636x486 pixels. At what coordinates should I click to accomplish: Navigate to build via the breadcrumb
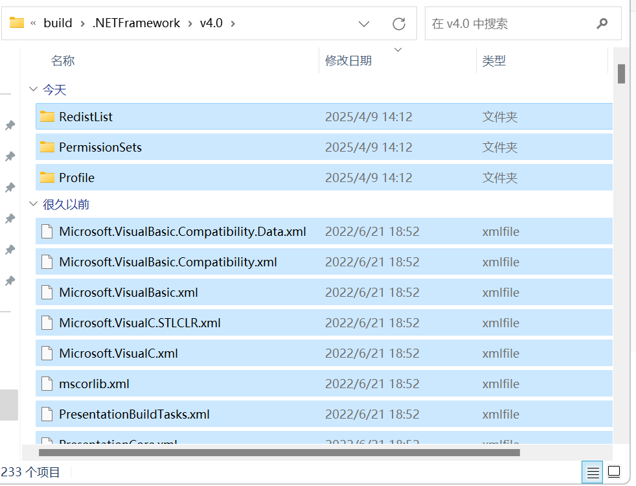click(x=57, y=23)
